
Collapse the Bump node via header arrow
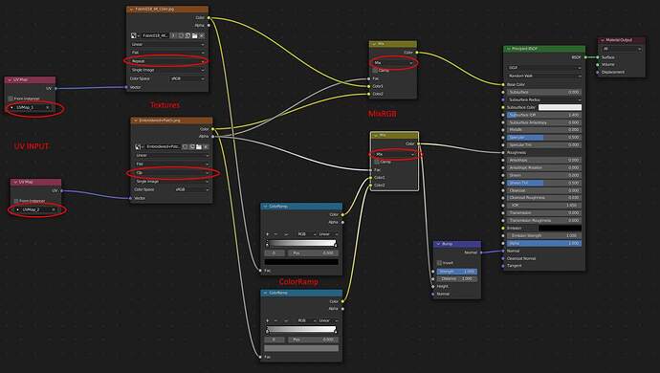point(438,244)
